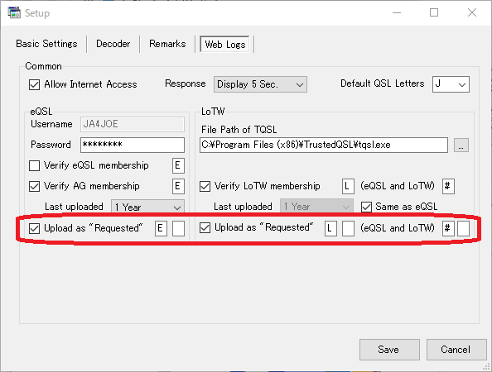Cancel the setup dialog
Viewport: 492px width, 372px height.
(x=456, y=350)
